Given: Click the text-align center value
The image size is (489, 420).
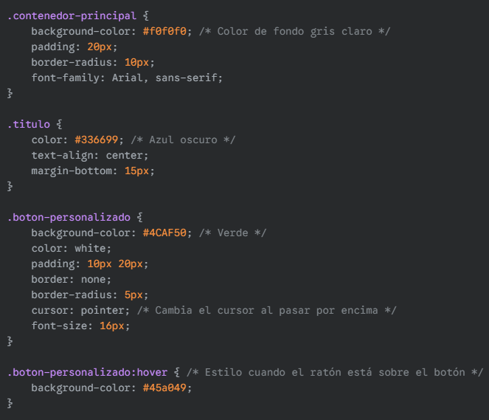Looking at the screenshot, I should 124,156.
